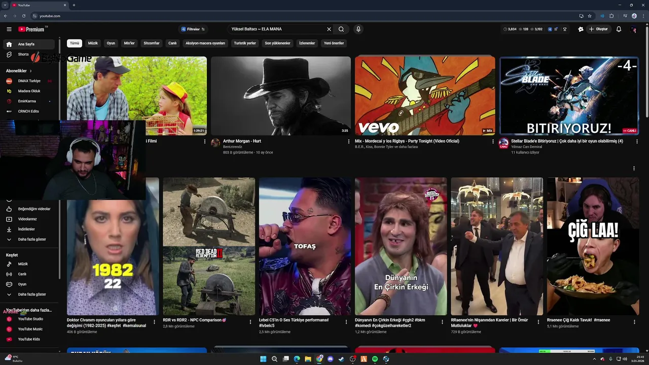Select the İzlenenler filter chip

(307, 43)
